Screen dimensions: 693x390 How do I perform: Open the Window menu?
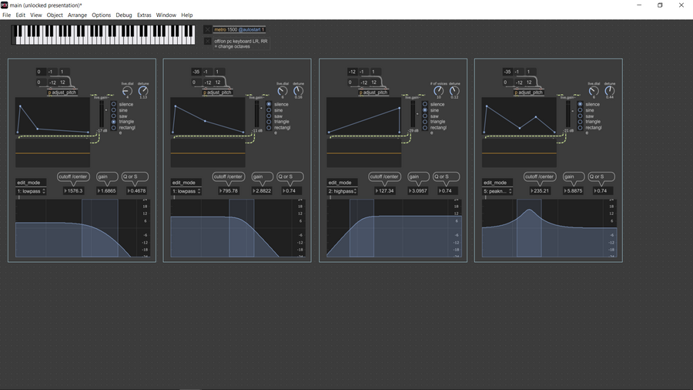pos(166,15)
